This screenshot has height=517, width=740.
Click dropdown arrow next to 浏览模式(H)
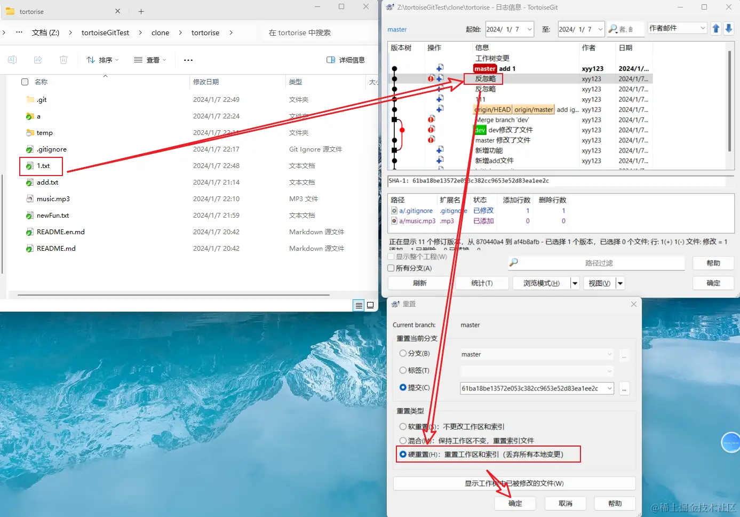click(575, 283)
